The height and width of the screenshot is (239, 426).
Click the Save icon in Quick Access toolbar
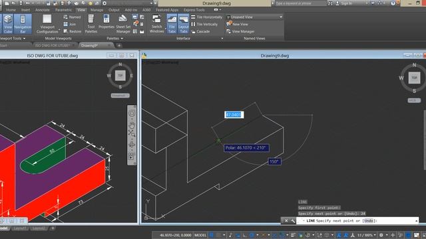[21, 3]
